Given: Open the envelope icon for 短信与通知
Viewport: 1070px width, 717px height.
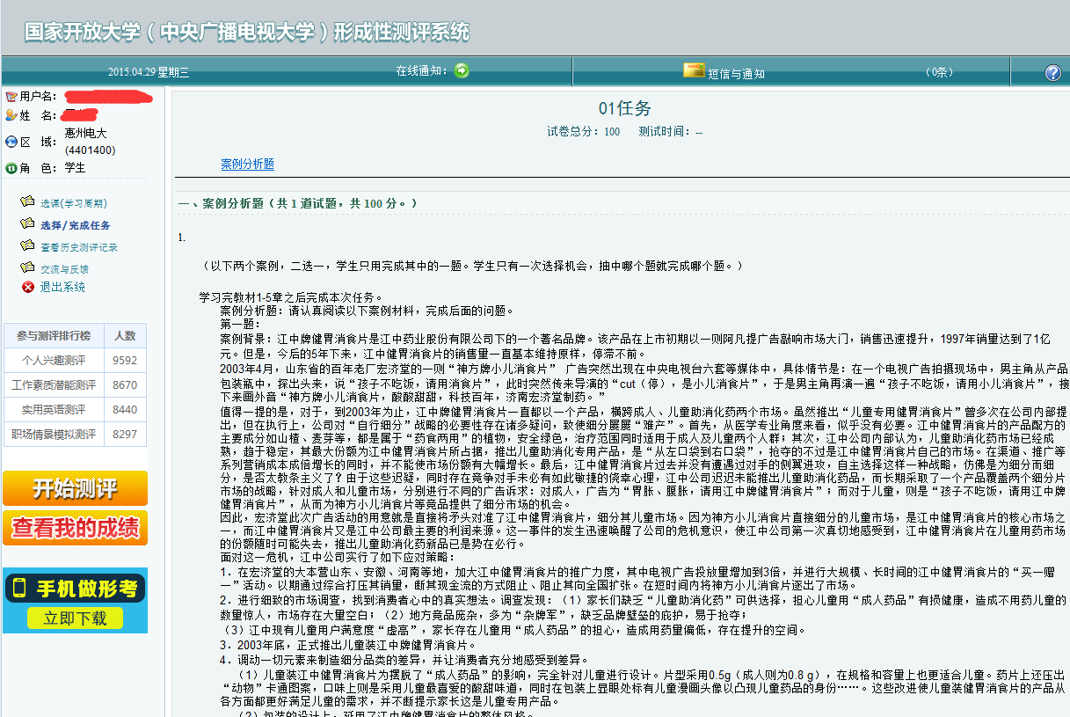Looking at the screenshot, I should (x=695, y=70).
